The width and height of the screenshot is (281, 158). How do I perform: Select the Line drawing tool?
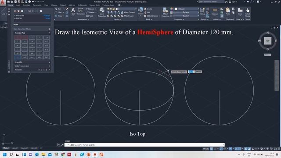coord(4,11)
